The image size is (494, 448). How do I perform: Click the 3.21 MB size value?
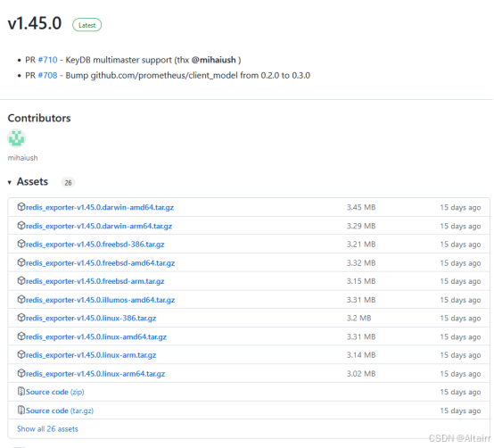pos(361,244)
